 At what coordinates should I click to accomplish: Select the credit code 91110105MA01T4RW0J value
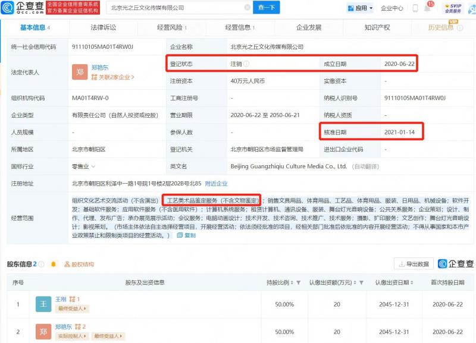tap(102, 47)
